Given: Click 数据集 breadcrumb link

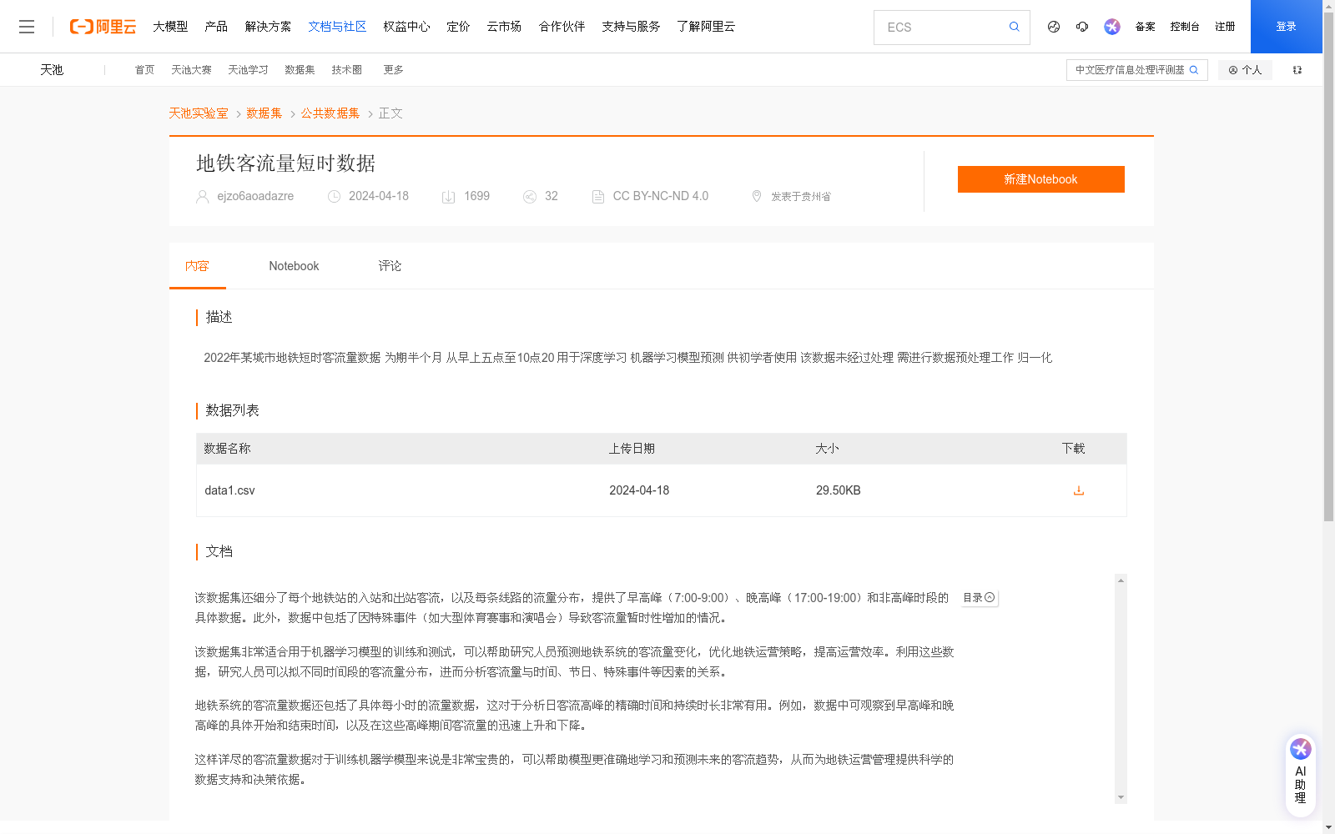Looking at the screenshot, I should [264, 113].
